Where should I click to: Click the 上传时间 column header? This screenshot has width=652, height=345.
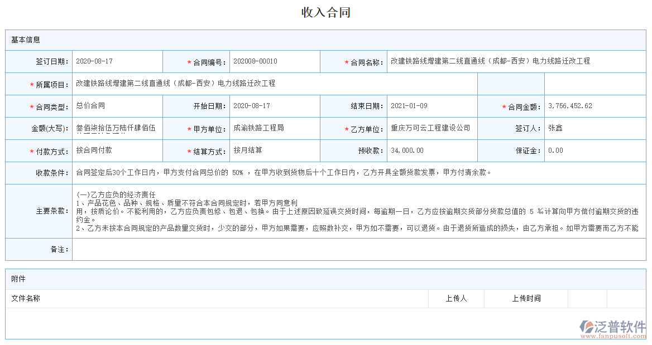(526, 298)
